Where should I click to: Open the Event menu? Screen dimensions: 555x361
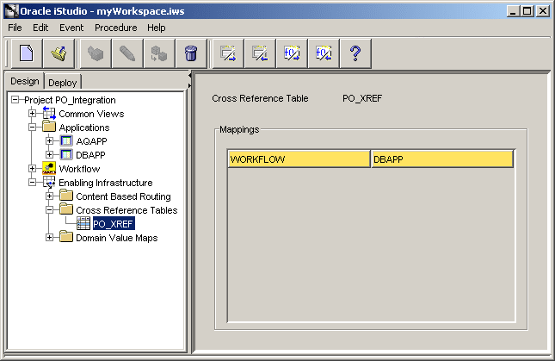coord(71,28)
